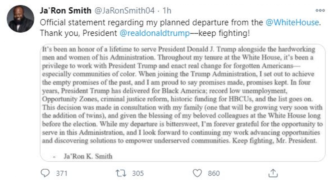Visit the @realdonaldtrump mention

(x=155, y=33)
